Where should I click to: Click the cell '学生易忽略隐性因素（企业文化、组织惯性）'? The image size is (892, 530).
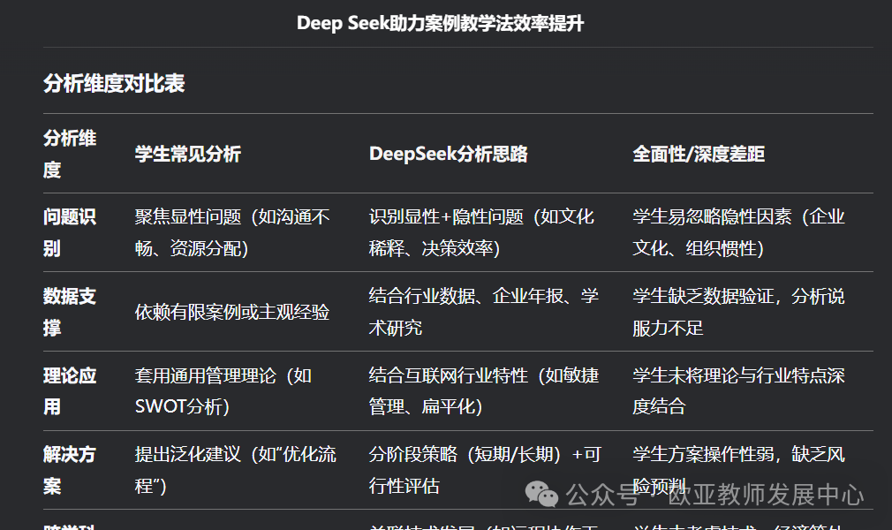[738, 232]
